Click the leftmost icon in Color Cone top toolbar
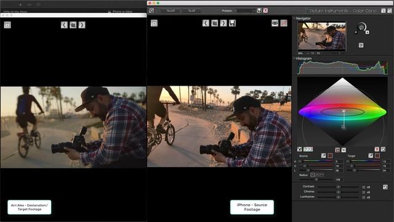Image resolution: width=394 pixels, height=222 pixels. click(151, 10)
